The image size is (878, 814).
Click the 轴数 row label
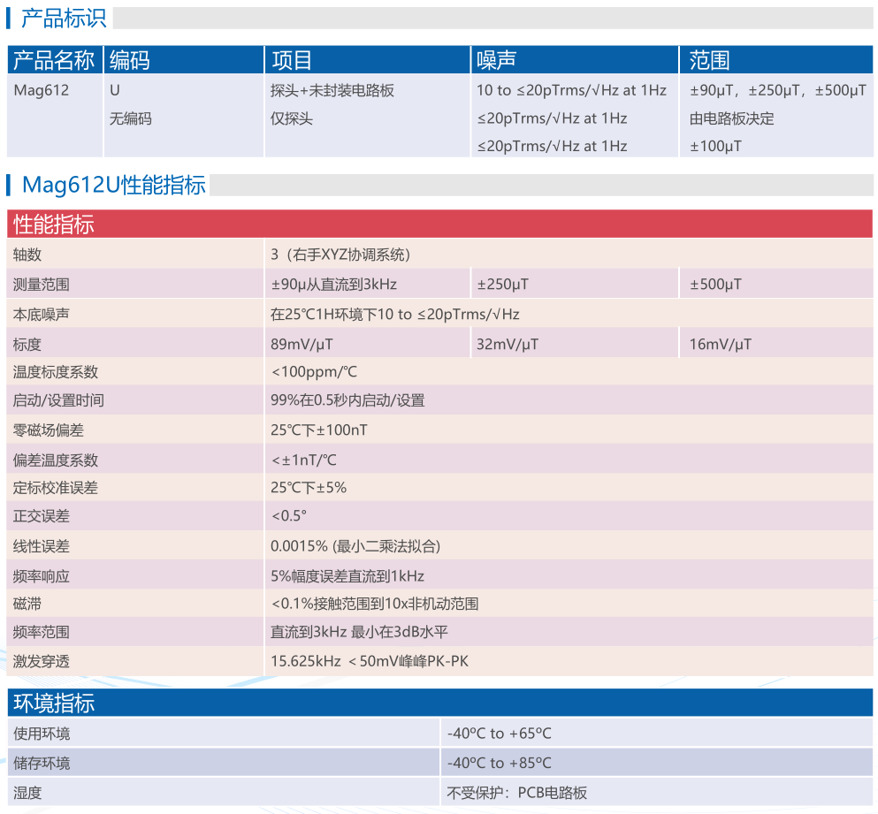pos(27,255)
